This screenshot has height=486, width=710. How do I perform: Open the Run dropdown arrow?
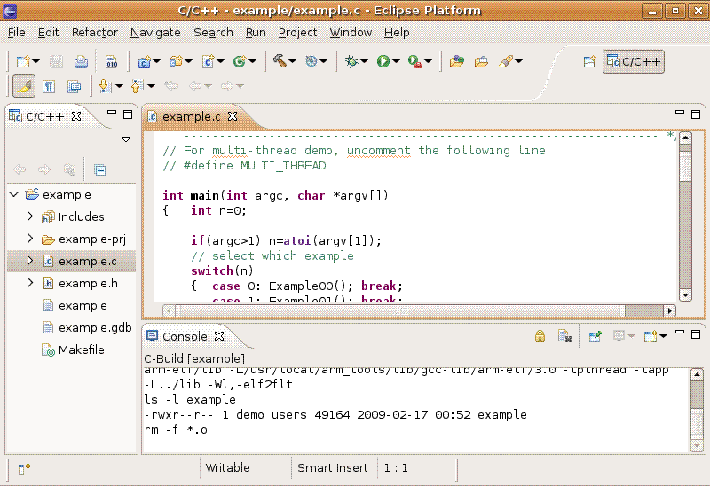396,61
